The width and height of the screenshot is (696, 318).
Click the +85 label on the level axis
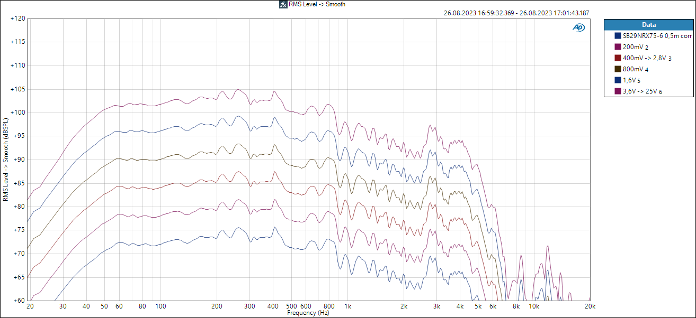(x=19, y=183)
